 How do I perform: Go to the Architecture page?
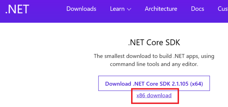coord(161,9)
